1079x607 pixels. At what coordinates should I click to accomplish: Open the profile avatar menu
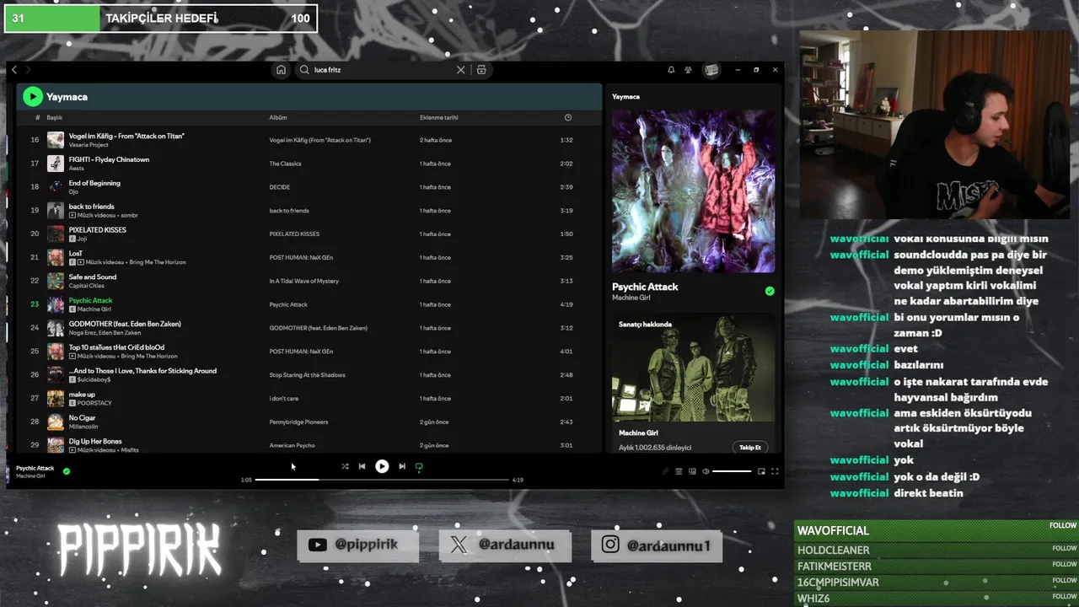[711, 70]
